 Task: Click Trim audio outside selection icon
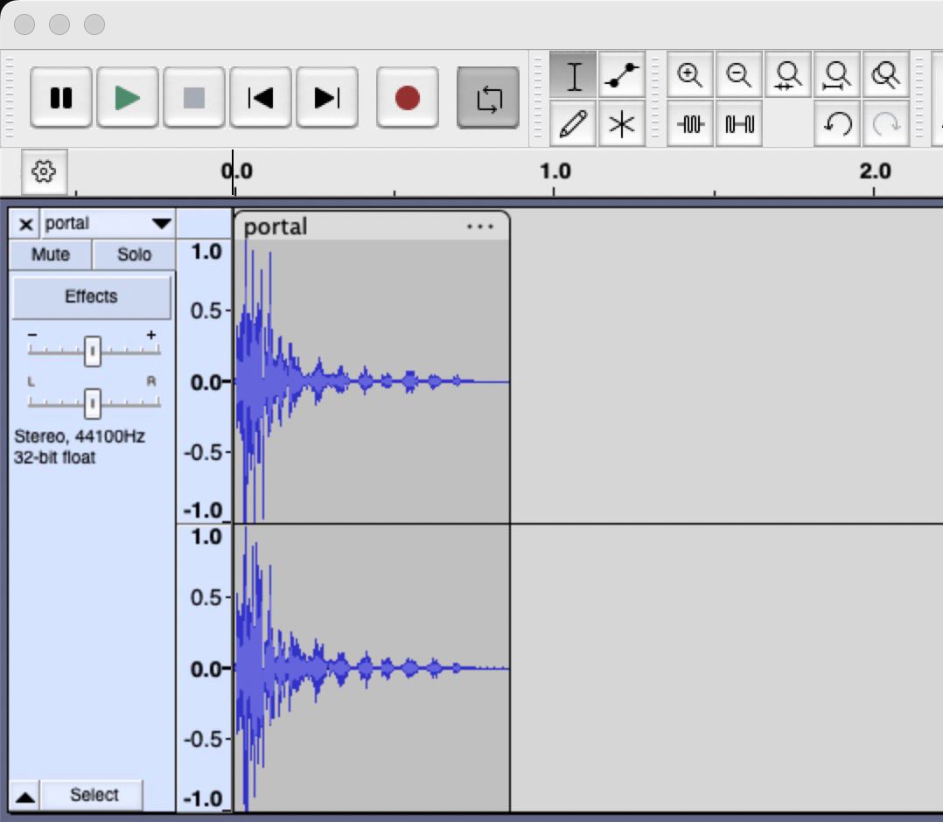point(690,124)
